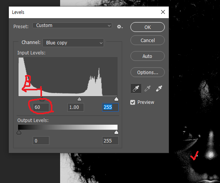Close the Levels dialog

[x=163, y=12]
